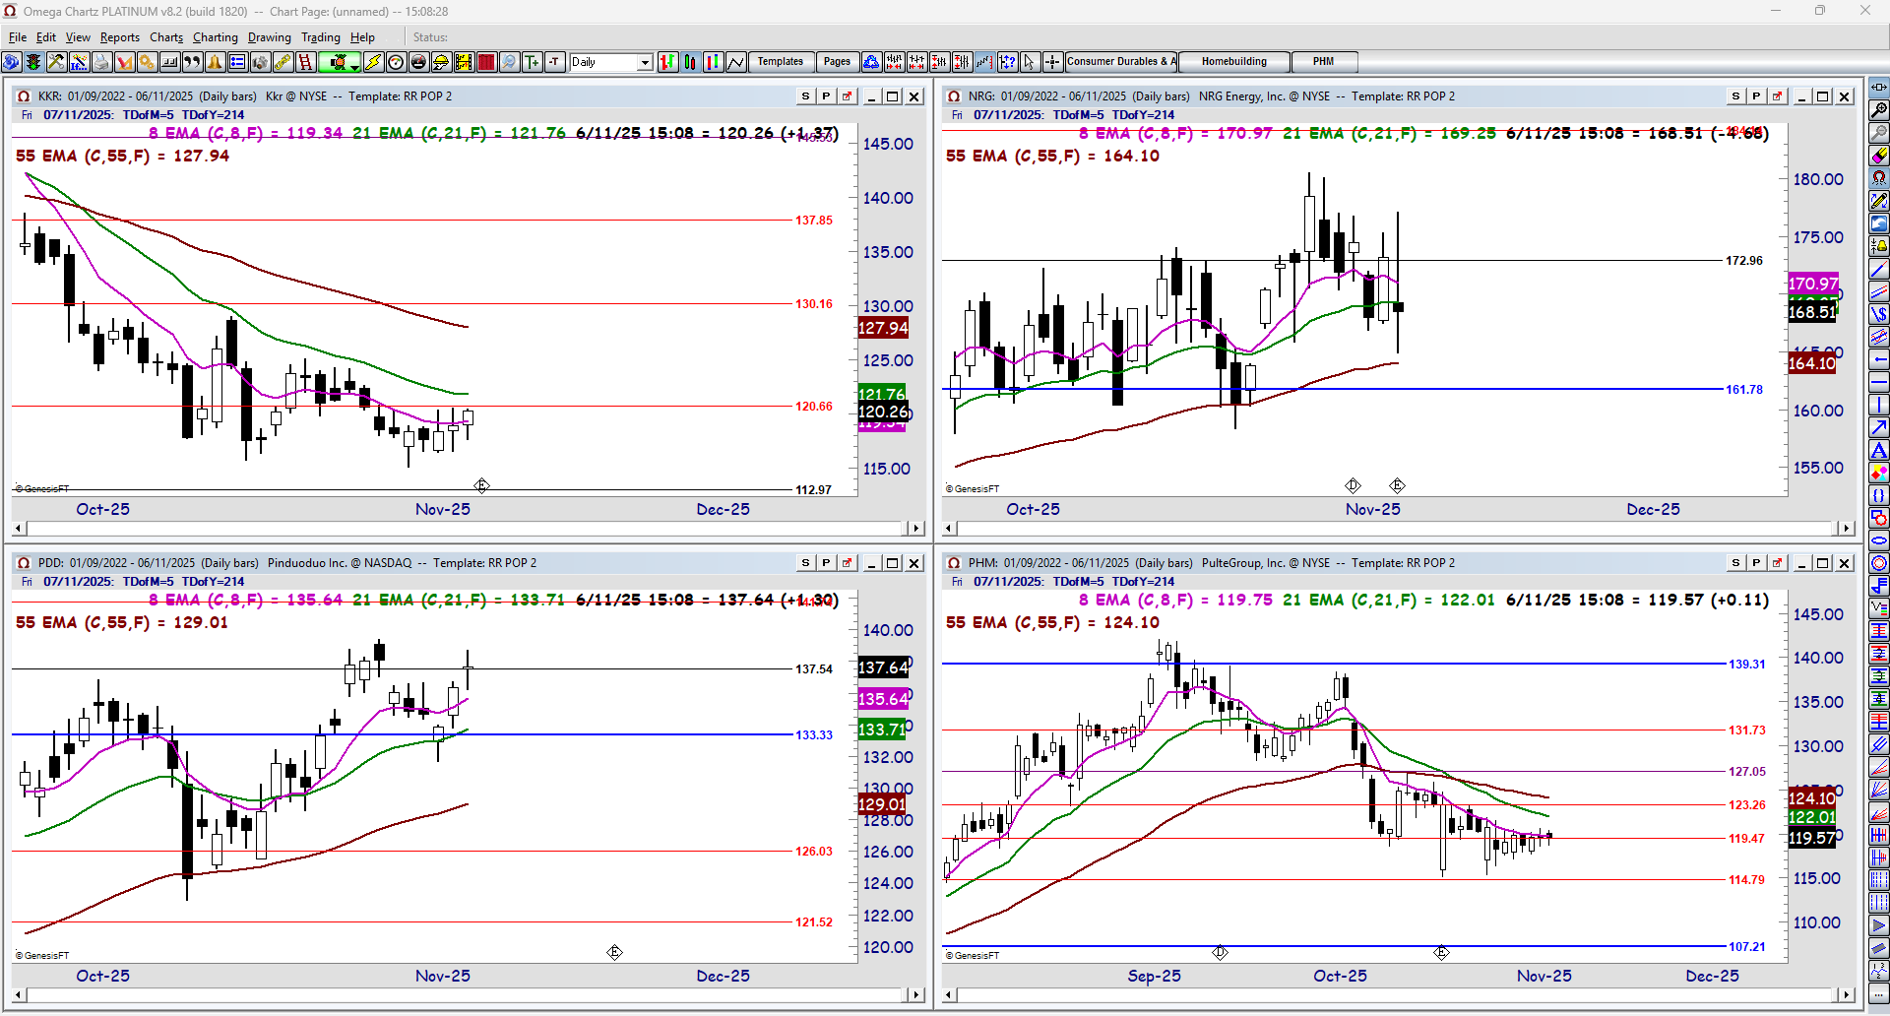Screen dimensions: 1890x1016
Task: Toggle the S button on PHM chart
Action: 1735,563
